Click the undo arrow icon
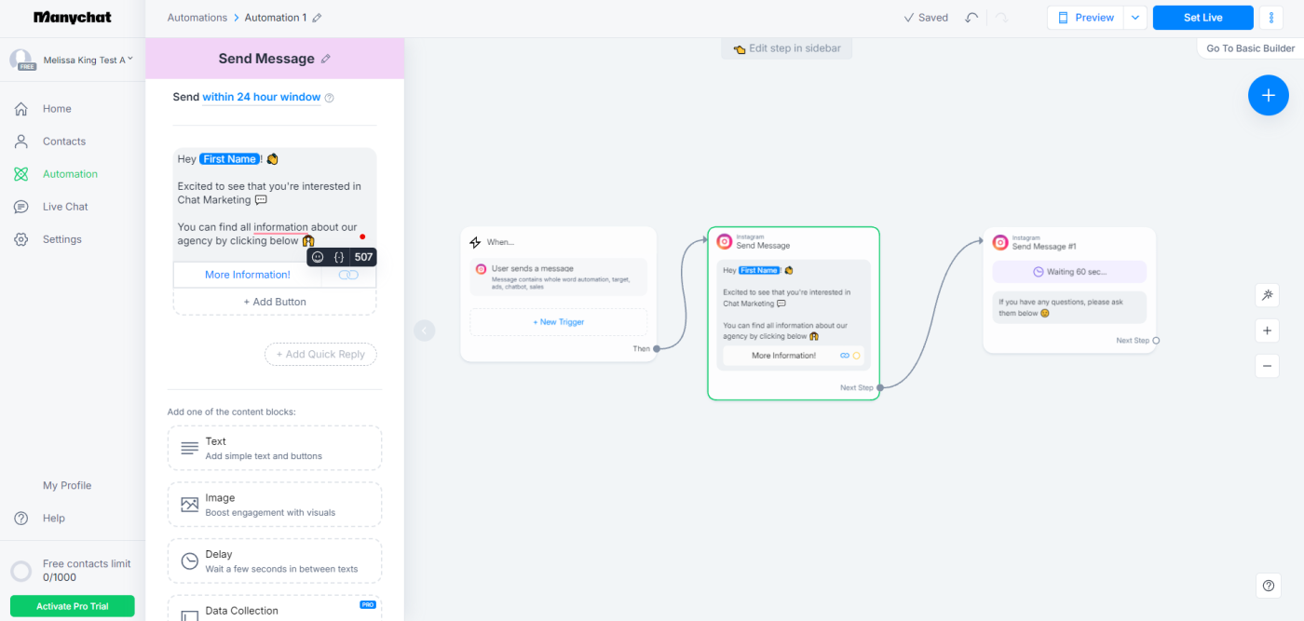The width and height of the screenshot is (1304, 621). [x=971, y=18]
